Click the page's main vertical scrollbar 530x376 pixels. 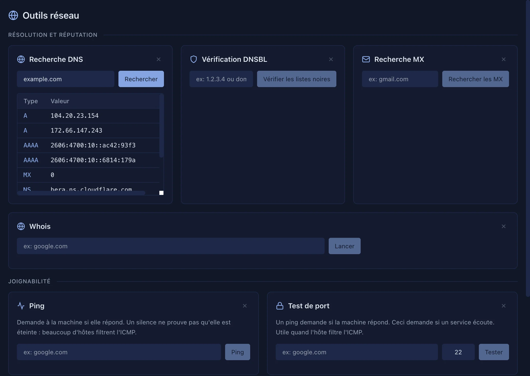(528, 148)
